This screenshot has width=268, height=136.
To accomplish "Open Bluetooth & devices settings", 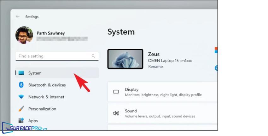I will [x=57, y=85].
